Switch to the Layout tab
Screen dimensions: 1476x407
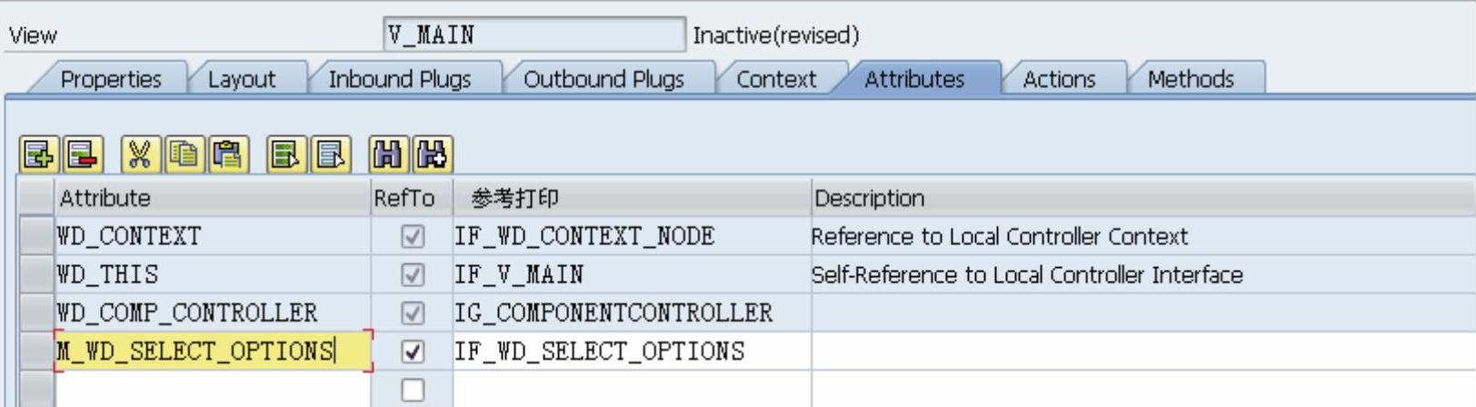[x=241, y=80]
